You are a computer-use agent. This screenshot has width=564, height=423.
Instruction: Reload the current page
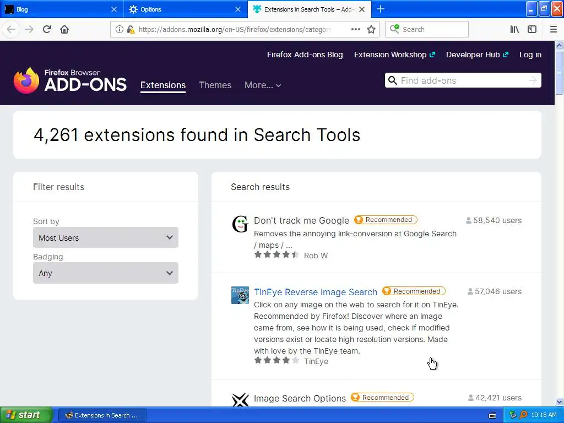47,29
